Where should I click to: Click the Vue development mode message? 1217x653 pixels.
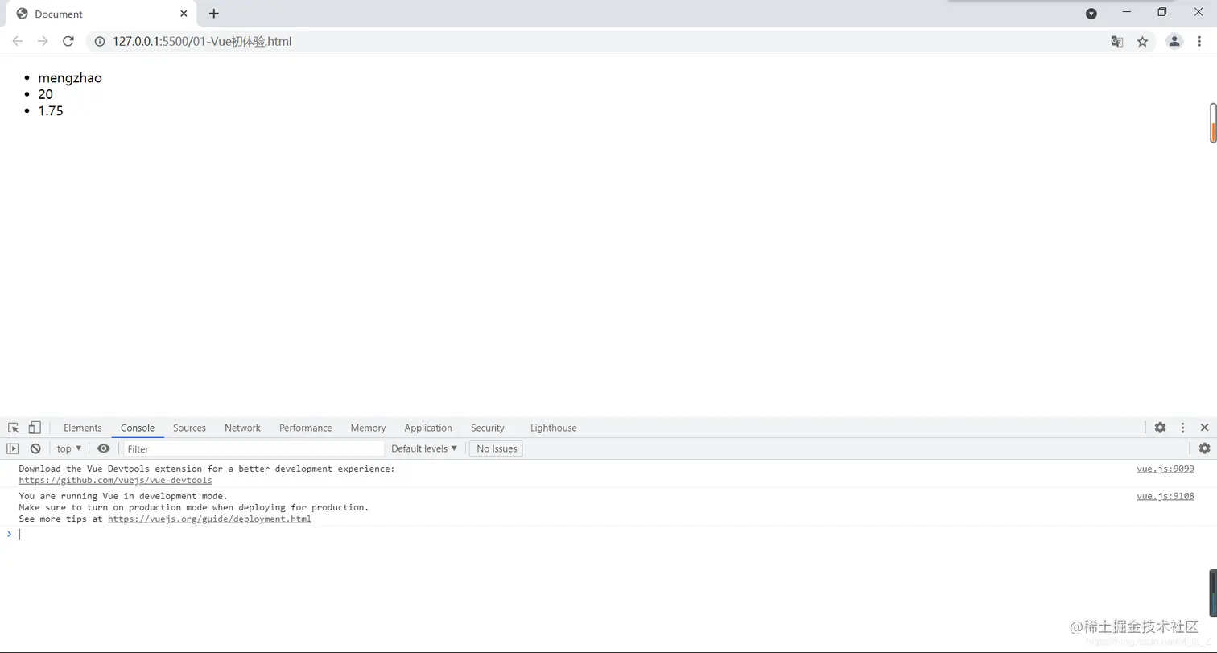tap(194, 507)
